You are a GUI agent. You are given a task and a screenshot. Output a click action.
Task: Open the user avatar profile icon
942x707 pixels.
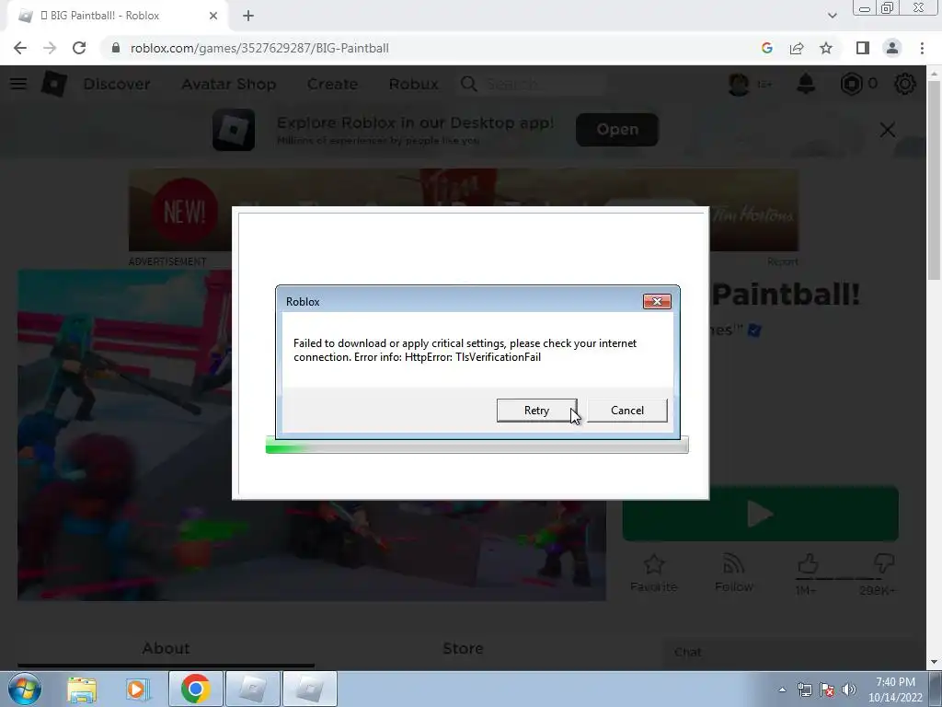click(x=739, y=84)
